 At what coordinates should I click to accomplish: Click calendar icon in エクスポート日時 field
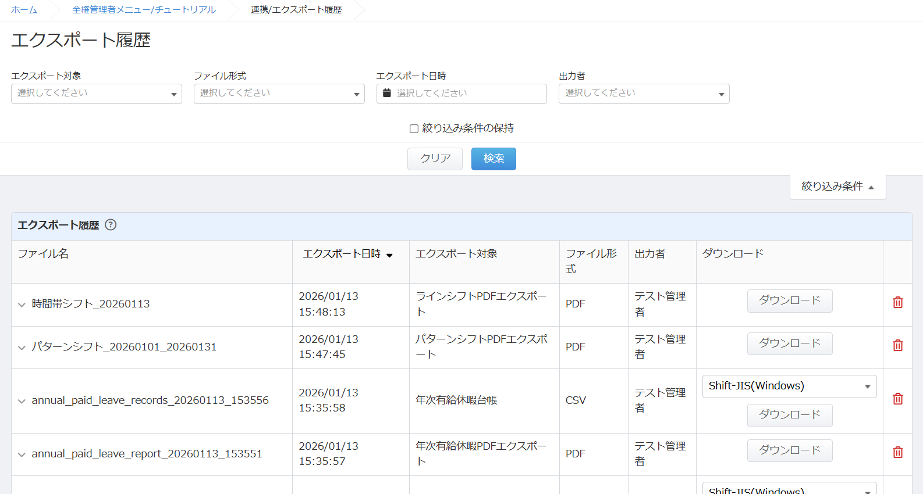pos(387,93)
